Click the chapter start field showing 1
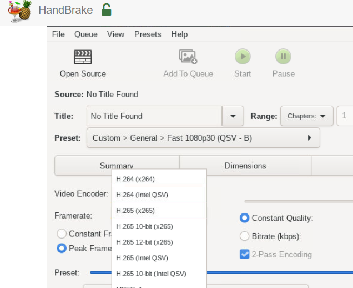353x288 pixels. click(x=345, y=116)
